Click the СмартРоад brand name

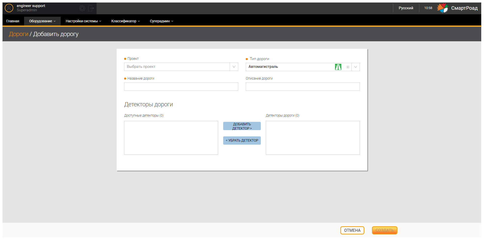tap(464, 8)
